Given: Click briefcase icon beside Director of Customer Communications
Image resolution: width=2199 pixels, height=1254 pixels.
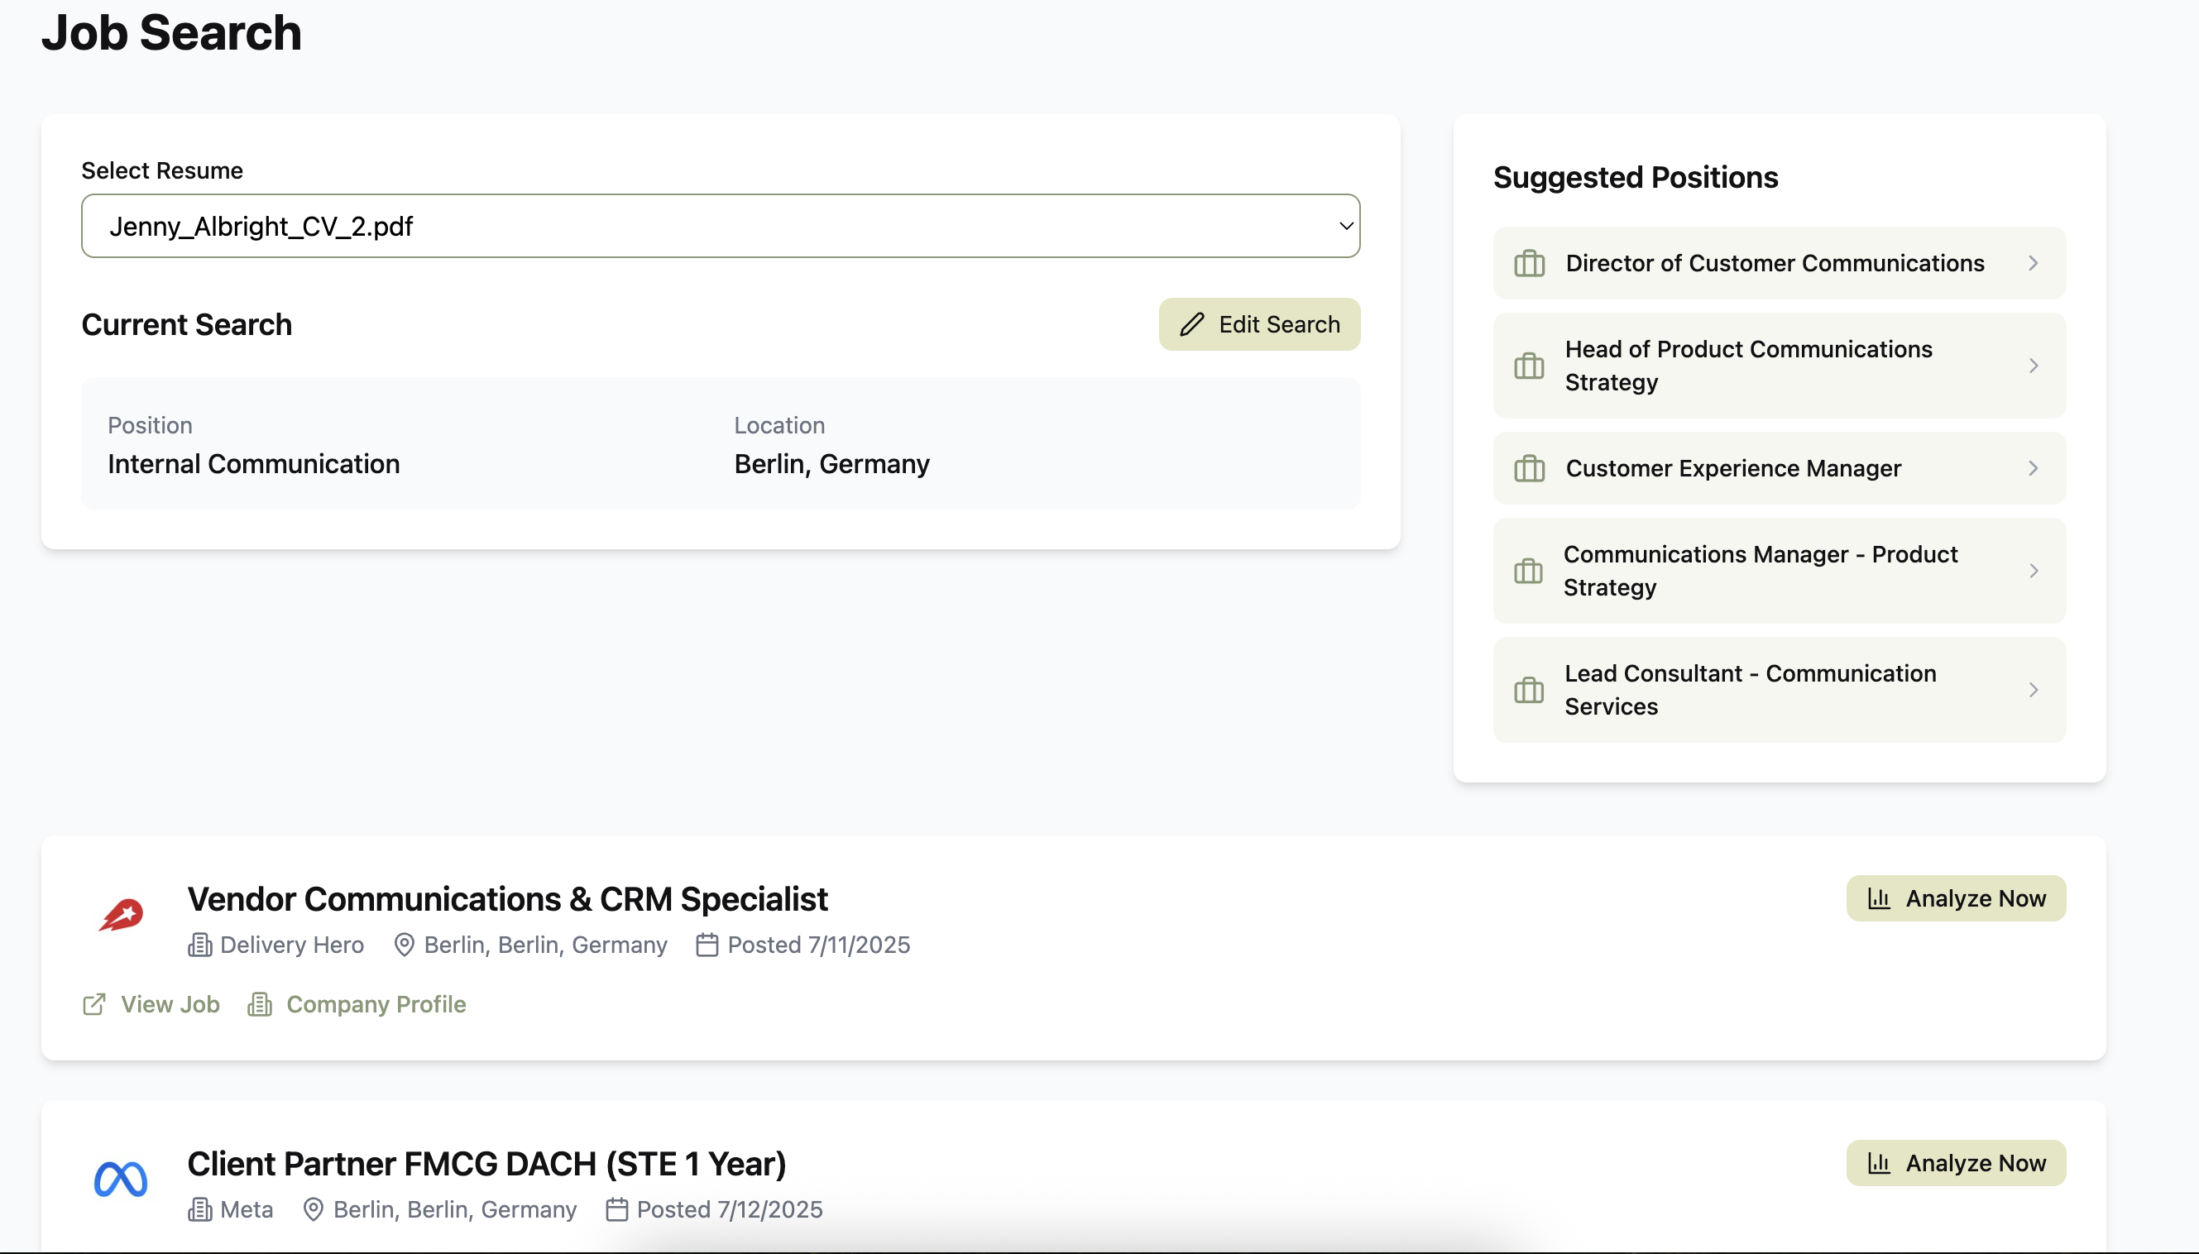Looking at the screenshot, I should (1529, 264).
